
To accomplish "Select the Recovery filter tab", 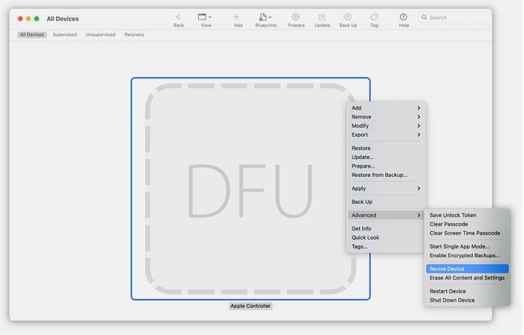I will 134,35.
